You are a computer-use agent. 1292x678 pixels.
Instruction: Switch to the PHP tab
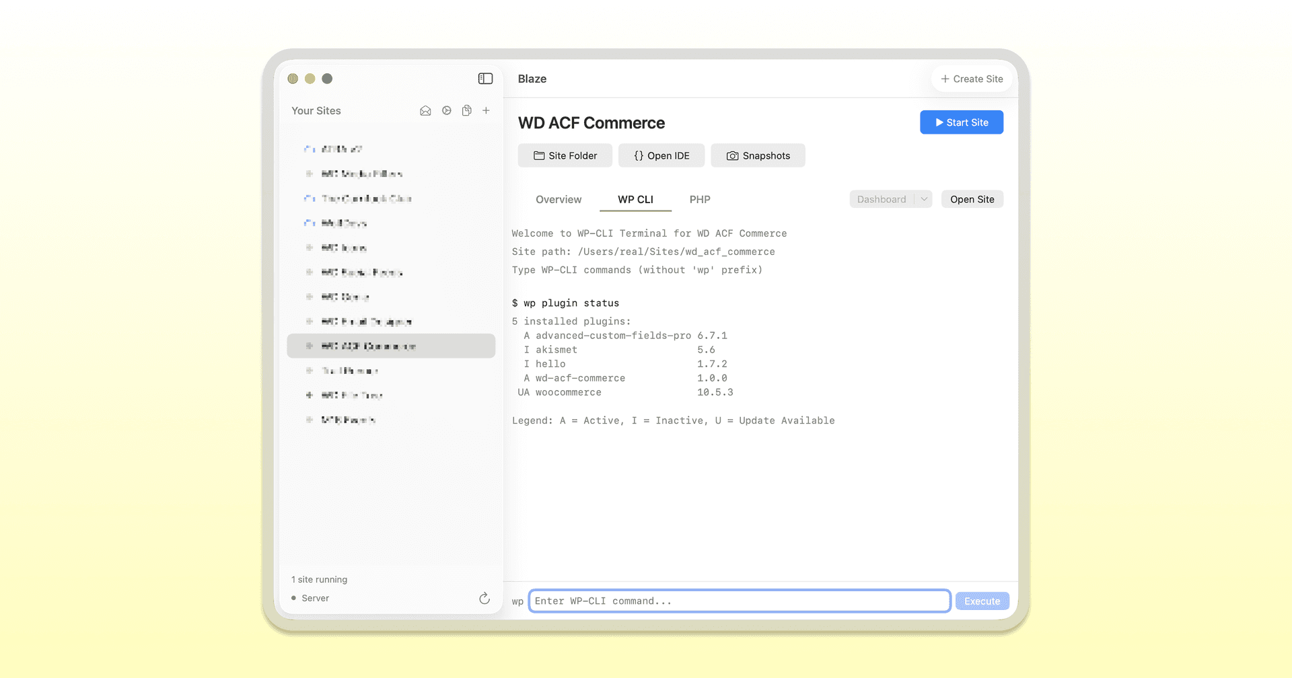point(700,200)
